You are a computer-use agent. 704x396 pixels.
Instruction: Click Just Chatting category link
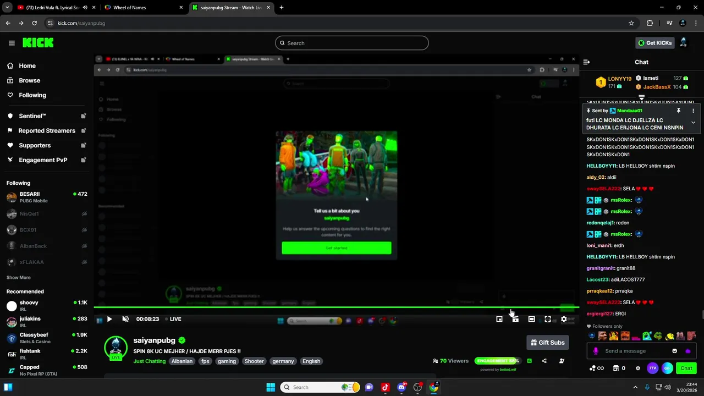[150, 361]
